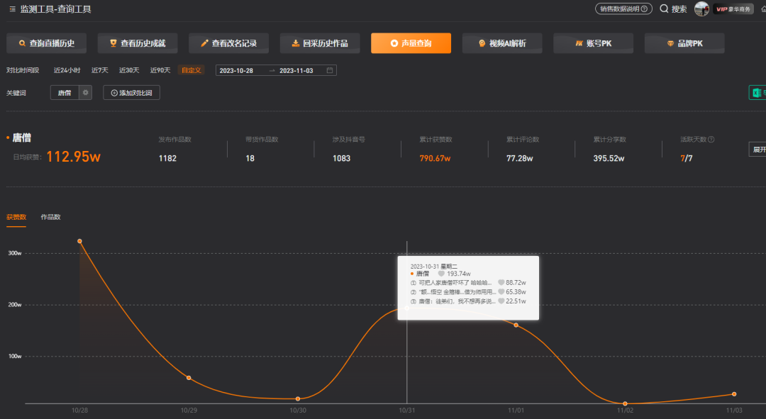Click the home icon at top right

tap(762, 9)
